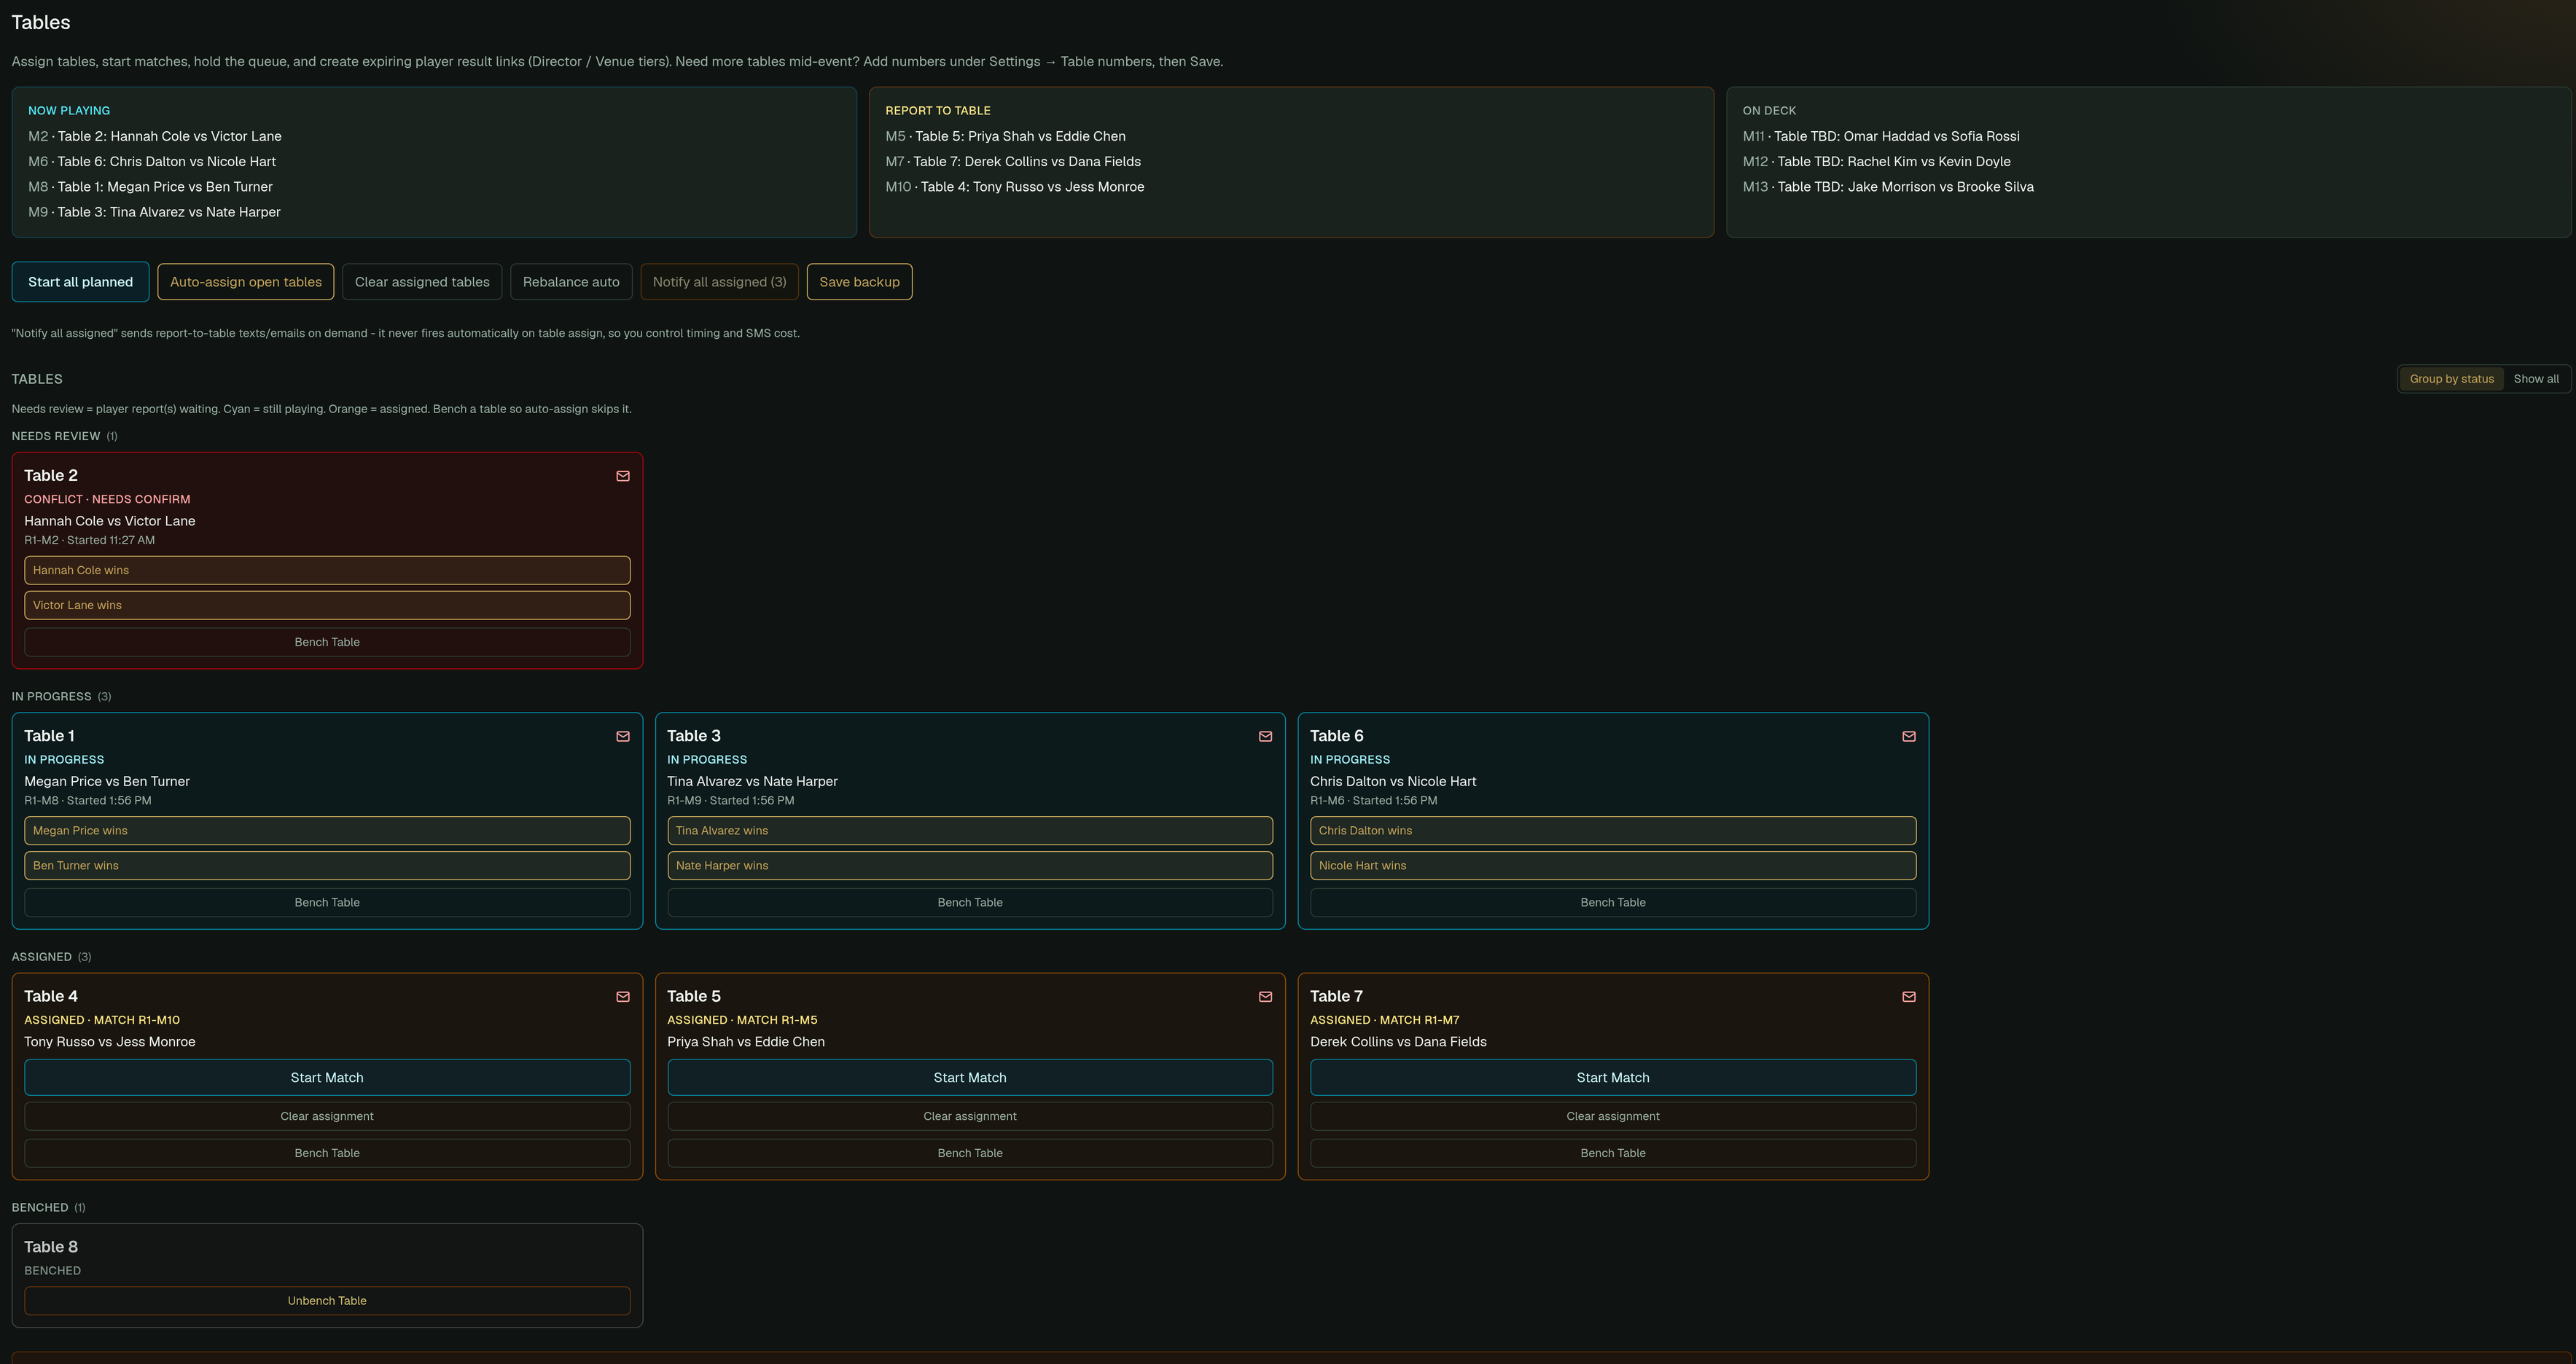Click M2 Hannah Cole vs Victor Lane entry
This screenshot has height=1364, width=2576.
pyautogui.click(x=155, y=136)
